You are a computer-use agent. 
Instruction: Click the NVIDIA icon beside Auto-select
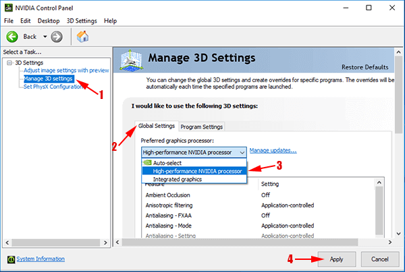click(x=147, y=162)
